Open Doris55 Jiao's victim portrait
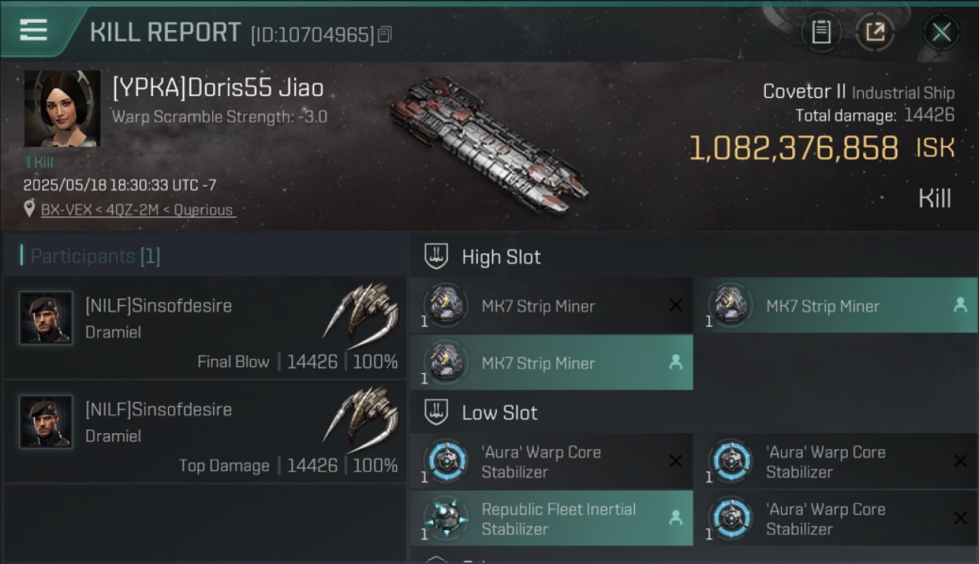The width and height of the screenshot is (979, 564). point(62,109)
